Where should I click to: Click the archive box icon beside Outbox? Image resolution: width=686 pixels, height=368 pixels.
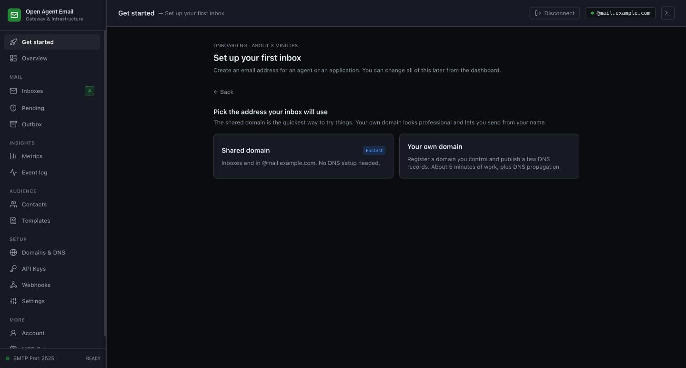(x=13, y=124)
